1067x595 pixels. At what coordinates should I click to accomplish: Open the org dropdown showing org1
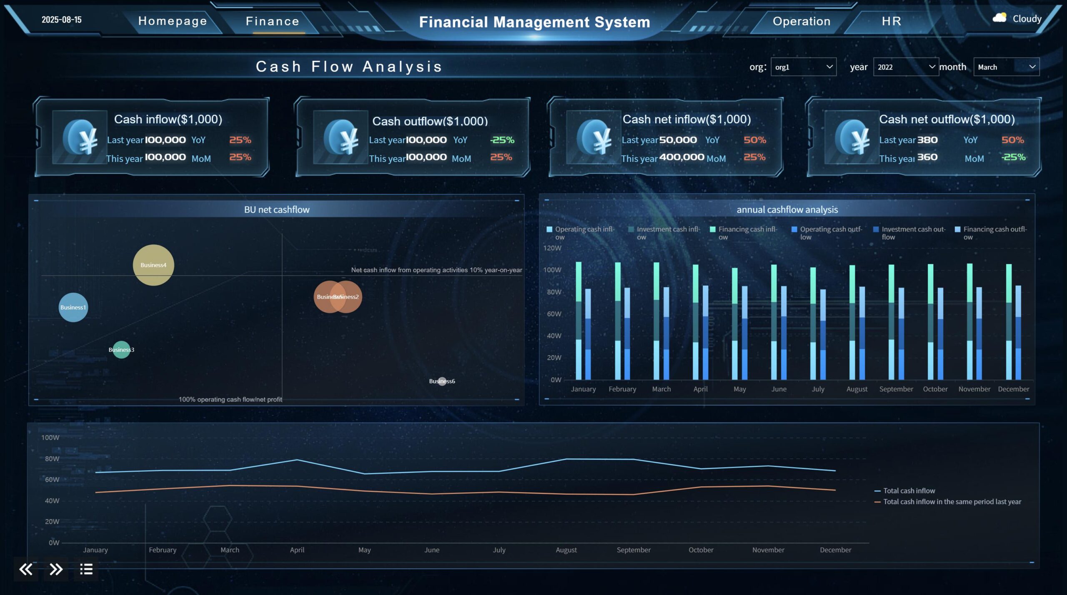point(803,67)
